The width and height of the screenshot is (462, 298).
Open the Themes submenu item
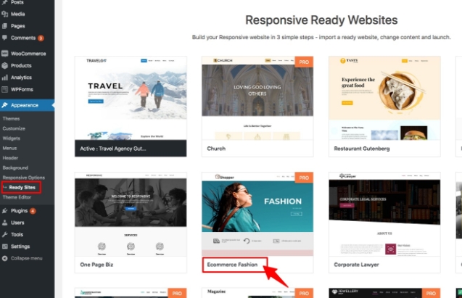click(x=12, y=118)
